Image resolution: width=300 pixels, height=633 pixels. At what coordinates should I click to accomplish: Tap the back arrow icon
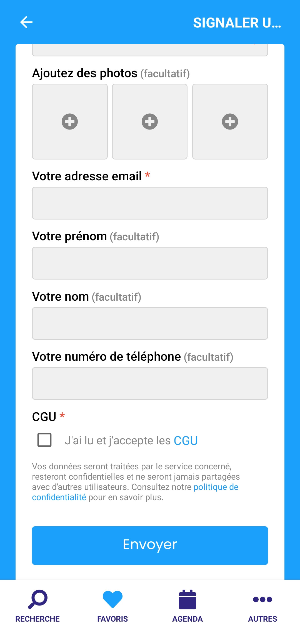click(26, 22)
